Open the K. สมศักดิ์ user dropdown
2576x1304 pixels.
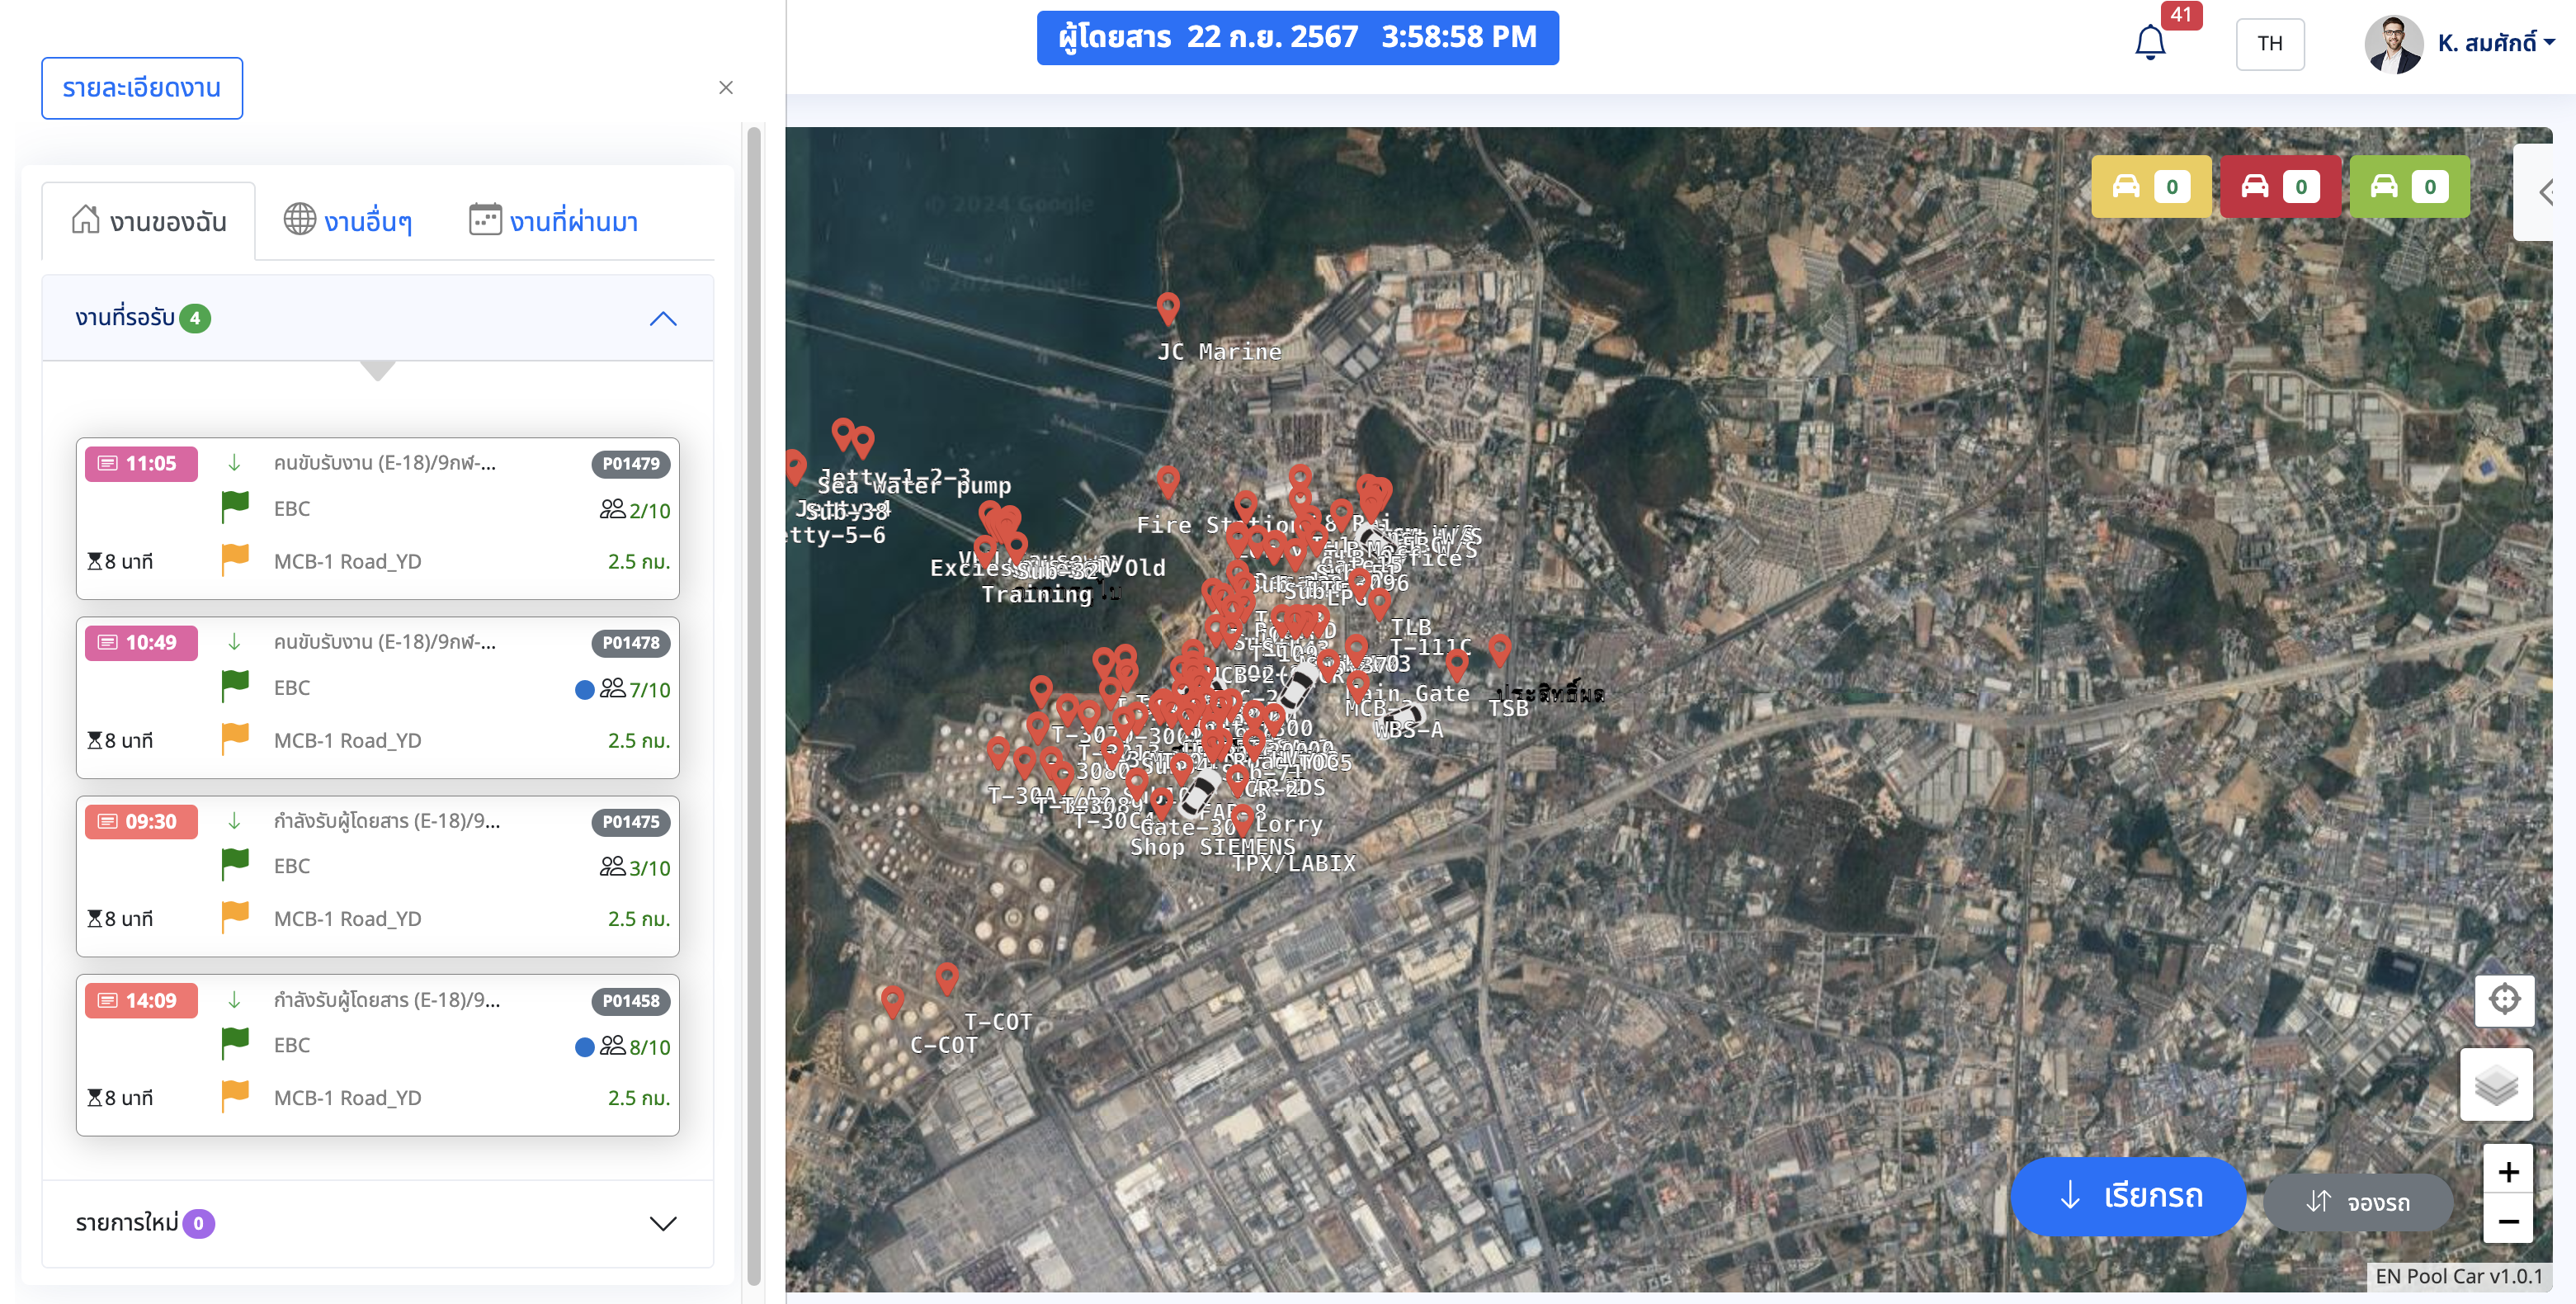tap(2495, 43)
